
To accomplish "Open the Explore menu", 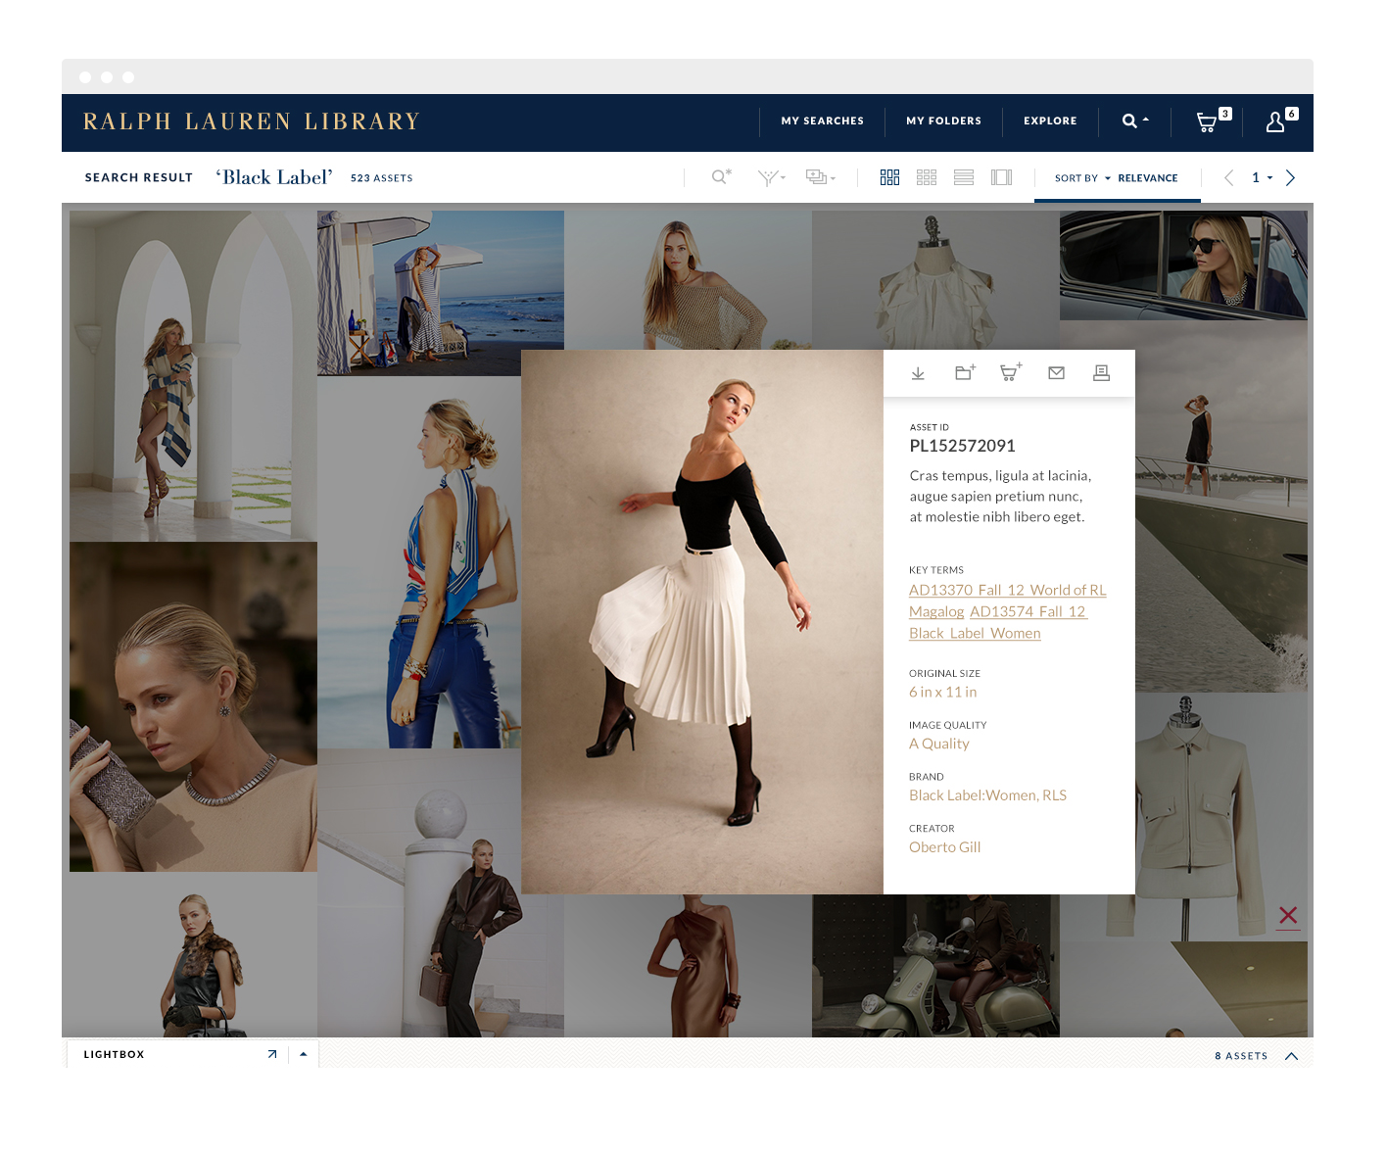I will [1050, 121].
